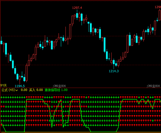
Task: Click the 1214.3 trough price label
Action: click(114, 71)
